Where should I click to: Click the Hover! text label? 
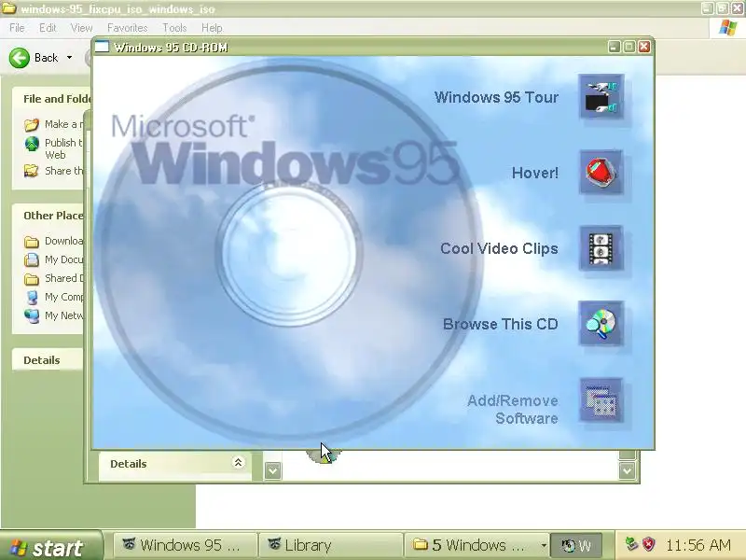[534, 173]
